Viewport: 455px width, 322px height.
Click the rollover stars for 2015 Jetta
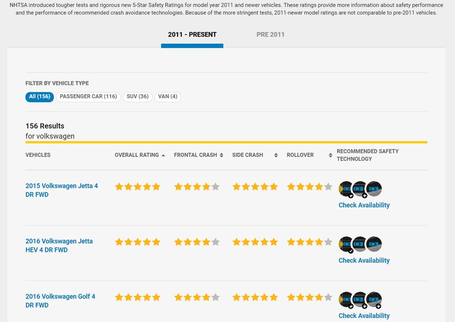309,187
